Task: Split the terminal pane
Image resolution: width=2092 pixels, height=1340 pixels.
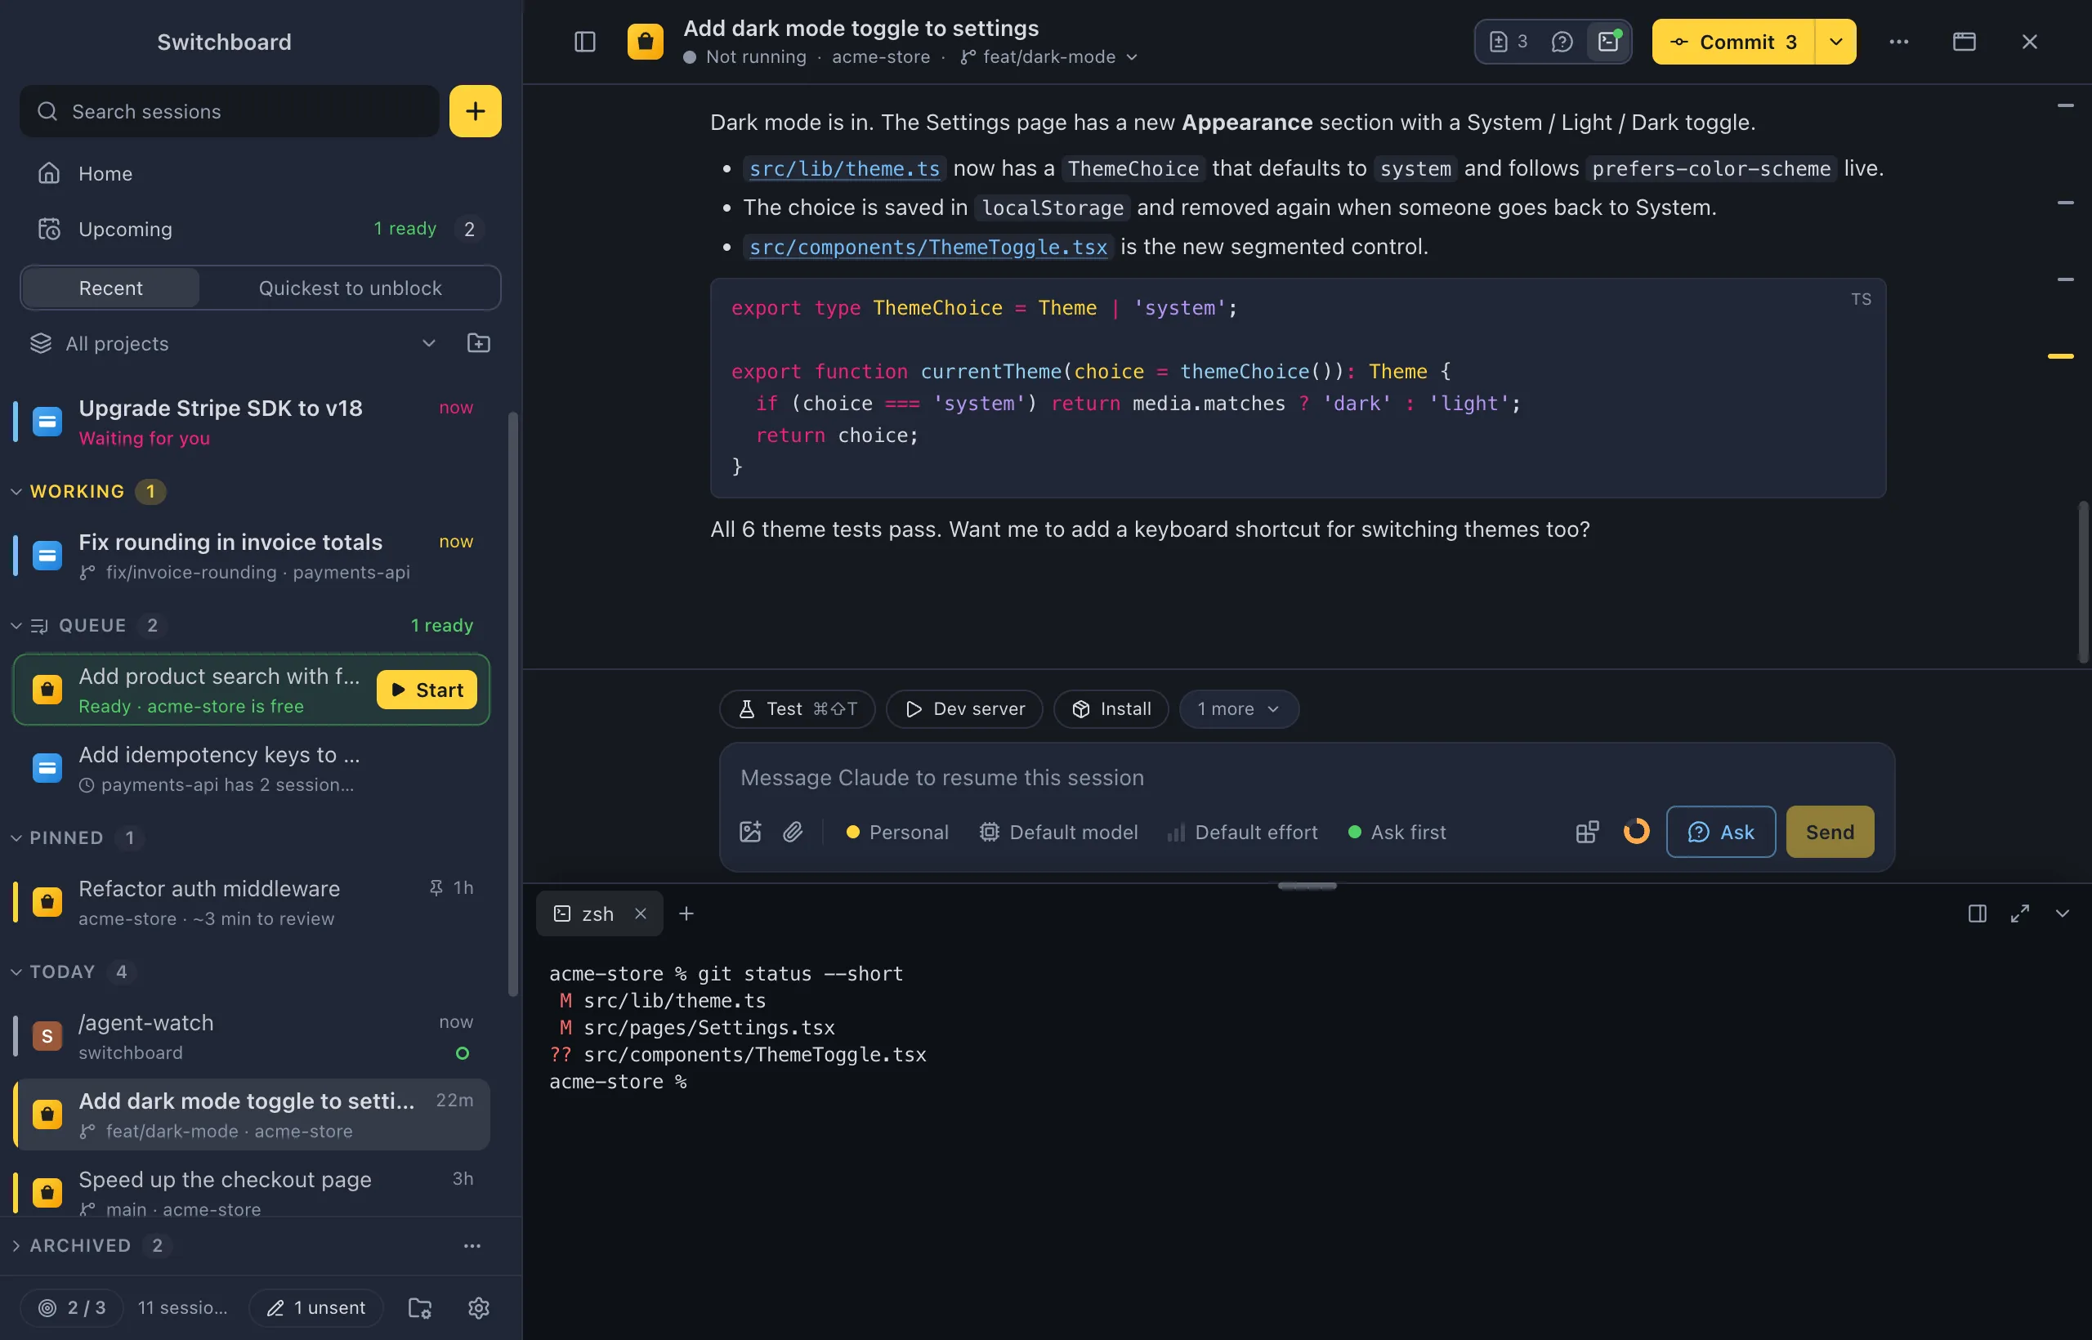Action: pos(1977,913)
